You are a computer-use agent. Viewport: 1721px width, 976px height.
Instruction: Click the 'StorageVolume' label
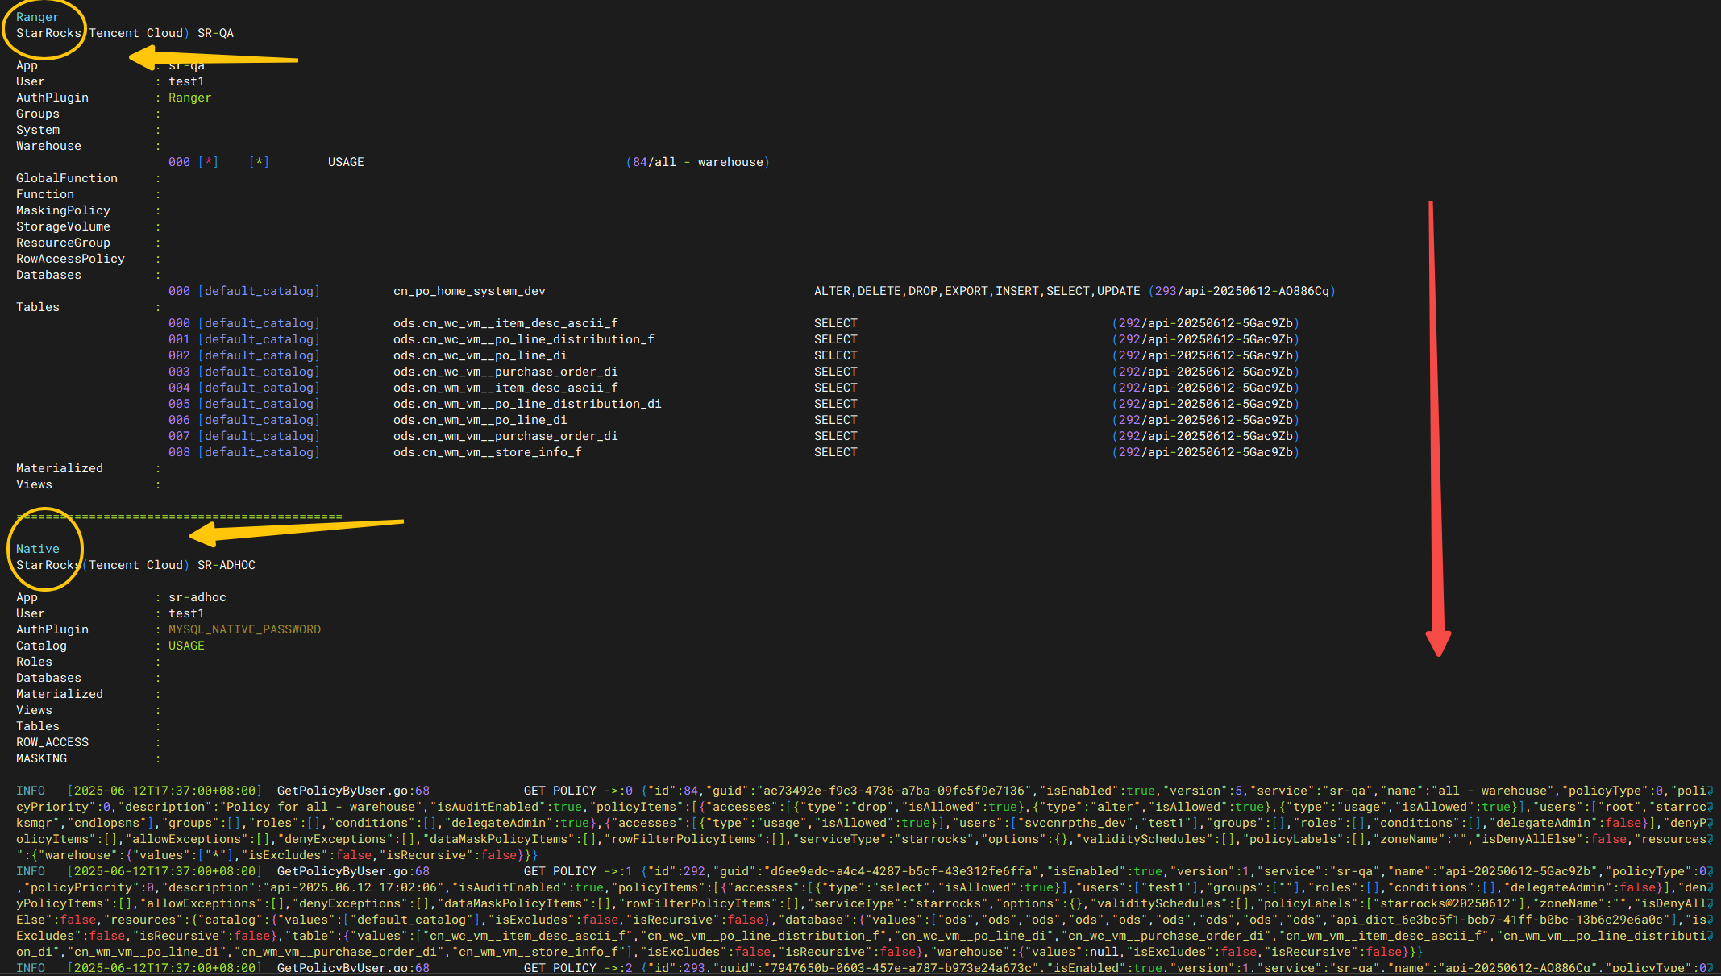click(63, 226)
